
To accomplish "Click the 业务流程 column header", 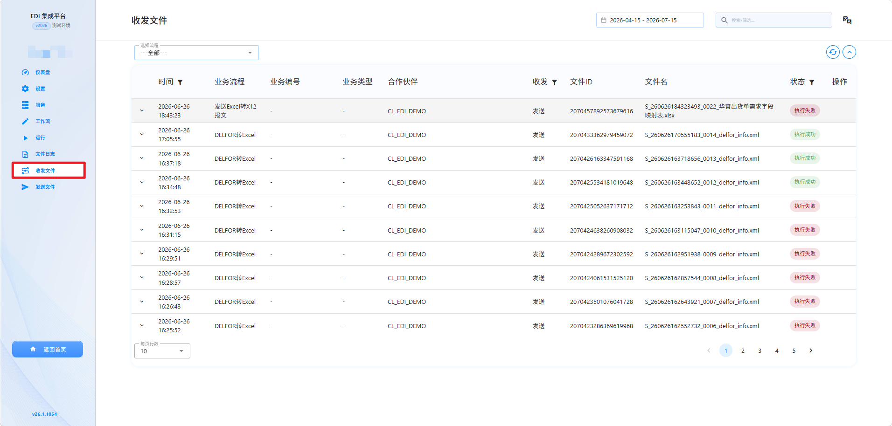I will [230, 82].
